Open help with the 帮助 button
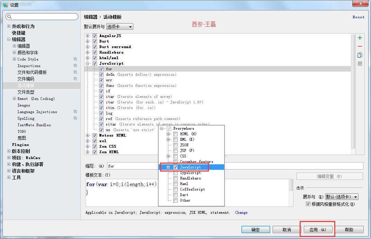Screen dimensions: 371x239 (349, 230)
